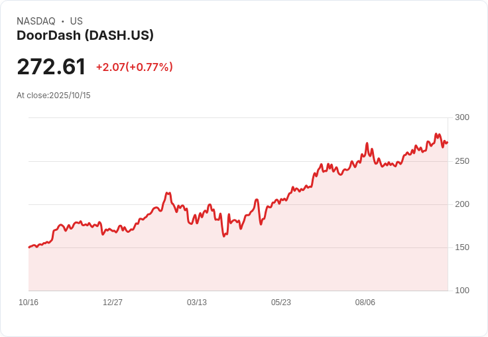Screen dimensions: 488x337
Task: Click the 12/27 date on x-axis
Action: [113, 303]
